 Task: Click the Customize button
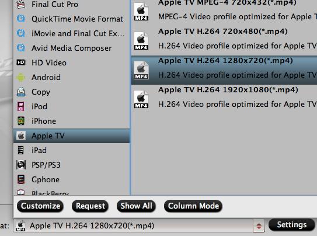(x=40, y=206)
